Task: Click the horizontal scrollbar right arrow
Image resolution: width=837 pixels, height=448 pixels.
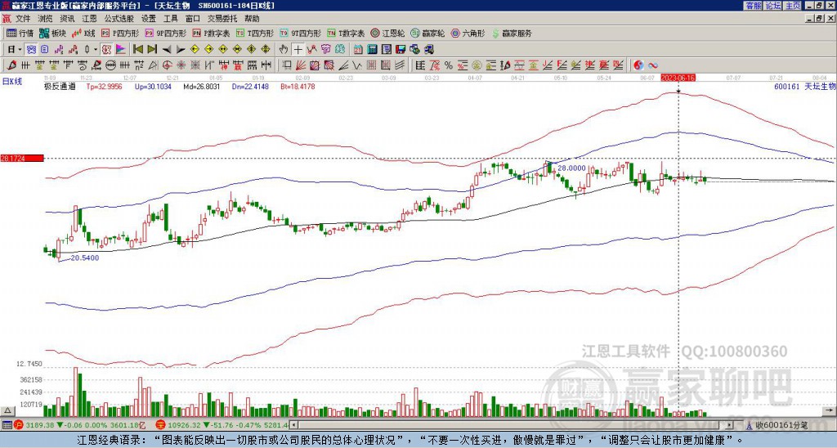Action: coord(729,425)
